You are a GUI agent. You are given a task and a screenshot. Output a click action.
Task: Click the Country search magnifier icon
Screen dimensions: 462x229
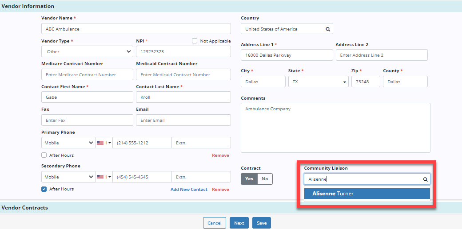pos(328,29)
